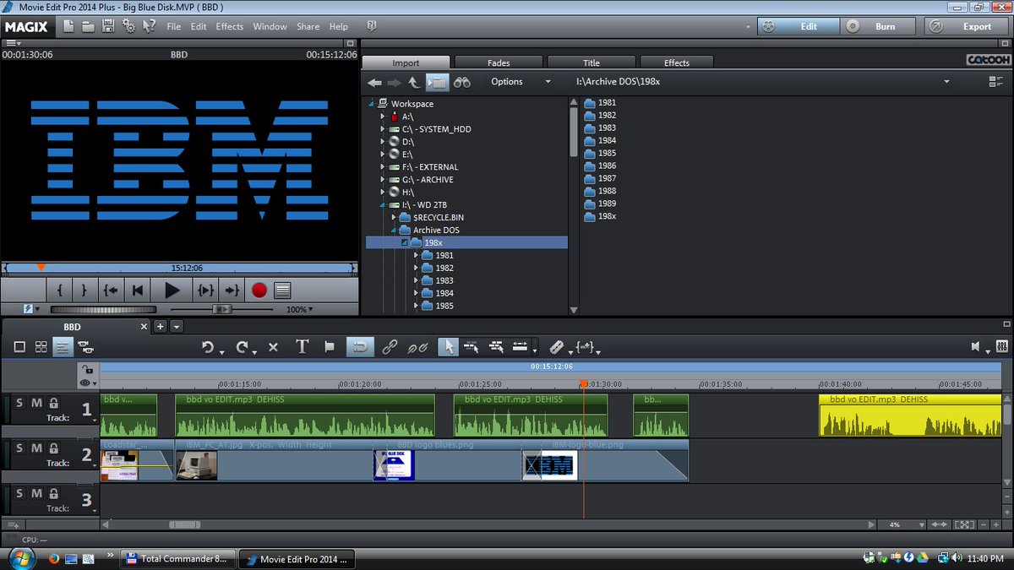
Task: Open program settings via the gears icon
Action: [x=128, y=26]
